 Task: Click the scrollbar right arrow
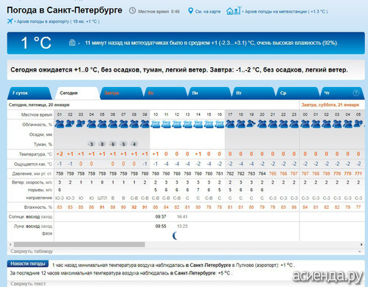click(x=361, y=244)
